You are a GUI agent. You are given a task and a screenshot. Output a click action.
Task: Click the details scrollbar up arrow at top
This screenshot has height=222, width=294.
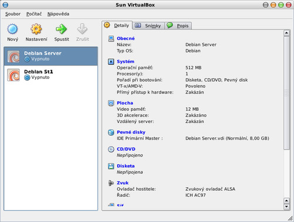coord(286,33)
